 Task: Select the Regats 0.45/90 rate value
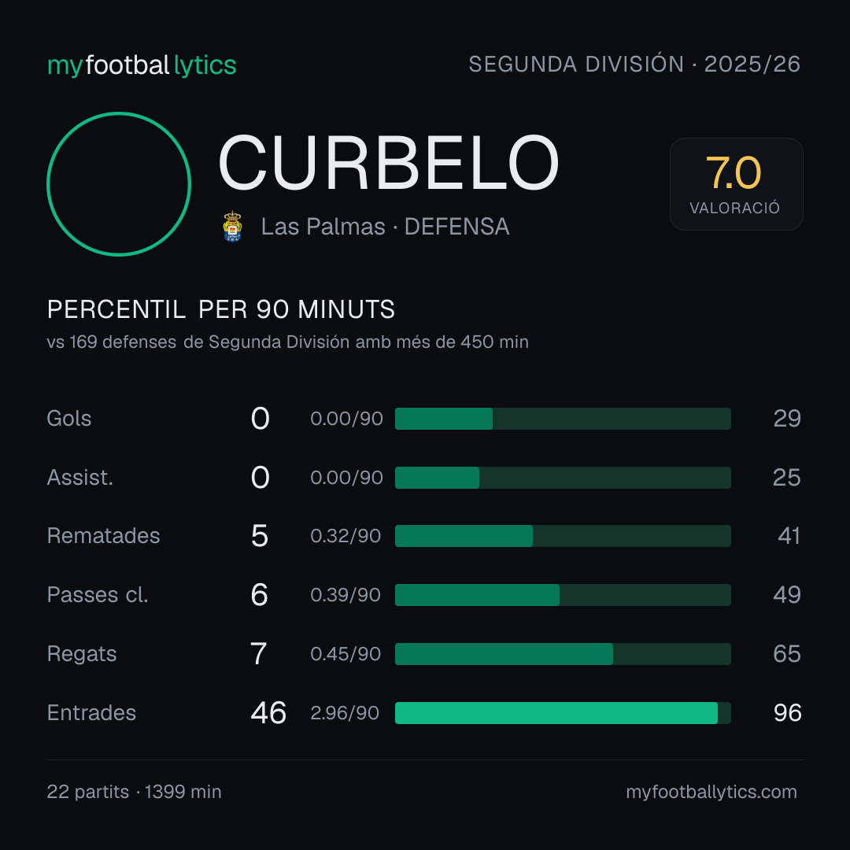346,654
